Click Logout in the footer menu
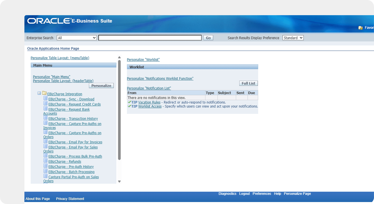The image size is (374, 204). (244, 194)
